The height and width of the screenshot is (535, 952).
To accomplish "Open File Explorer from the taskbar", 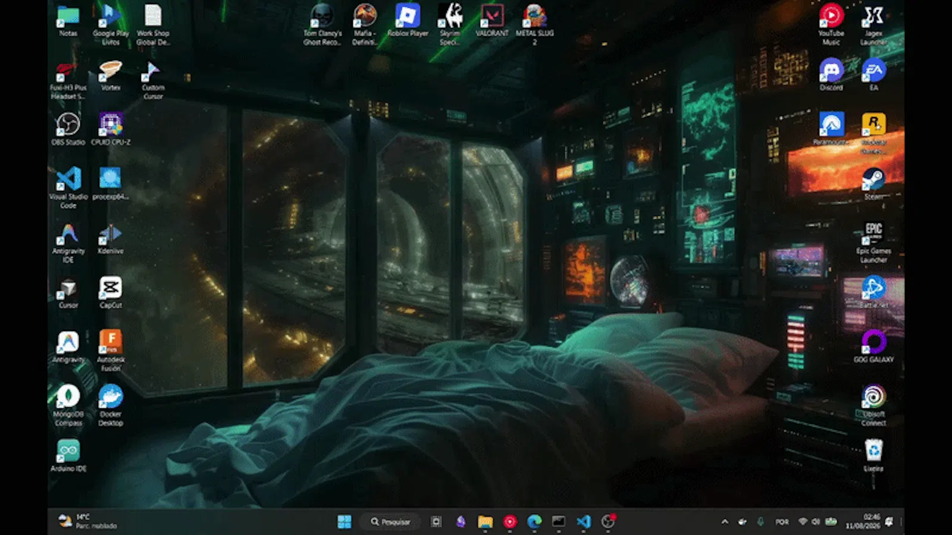I will [x=485, y=521].
